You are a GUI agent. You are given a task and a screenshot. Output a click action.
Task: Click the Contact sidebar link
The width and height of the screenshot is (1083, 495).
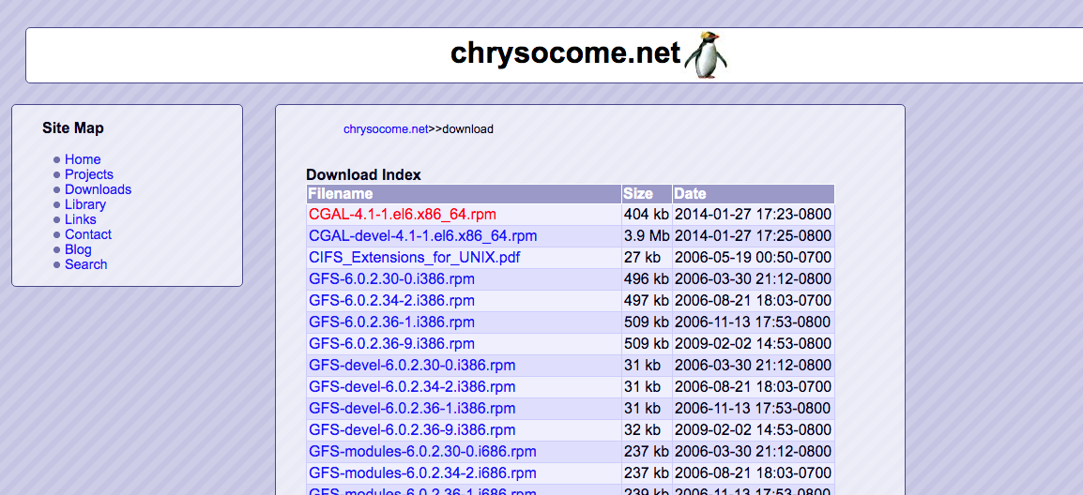88,234
